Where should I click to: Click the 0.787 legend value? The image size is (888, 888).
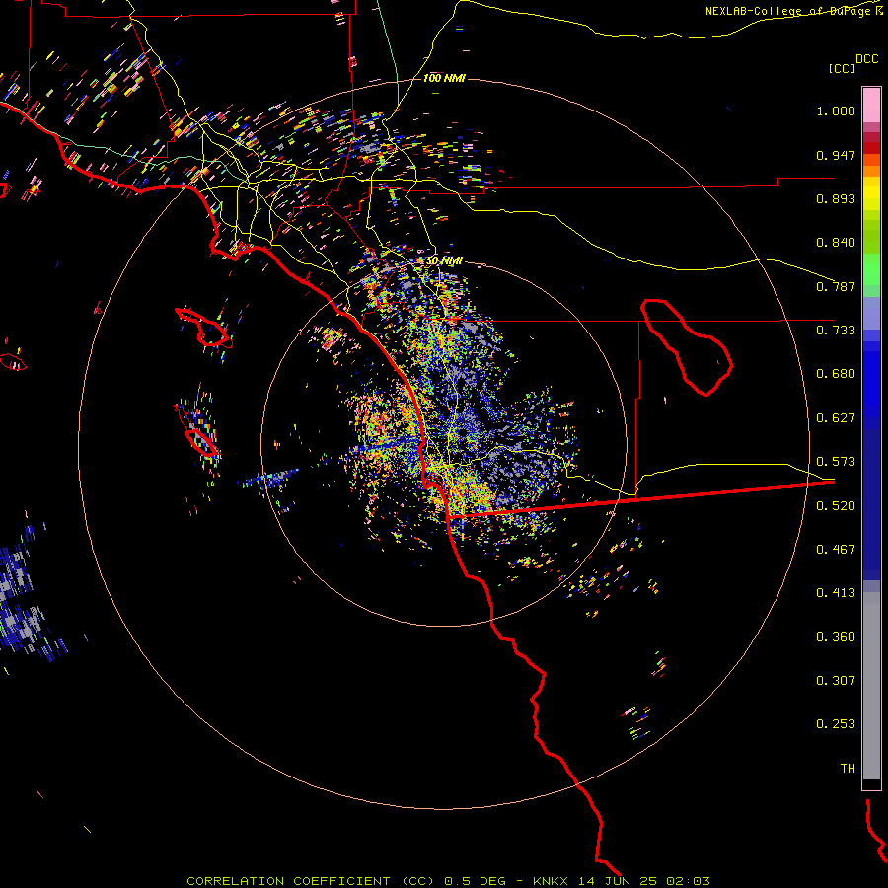coord(836,286)
